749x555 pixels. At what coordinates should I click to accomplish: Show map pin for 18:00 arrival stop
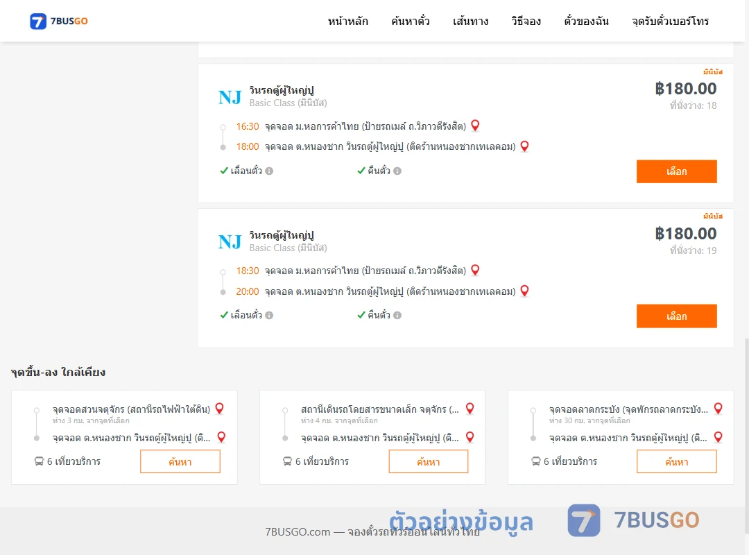(x=524, y=146)
